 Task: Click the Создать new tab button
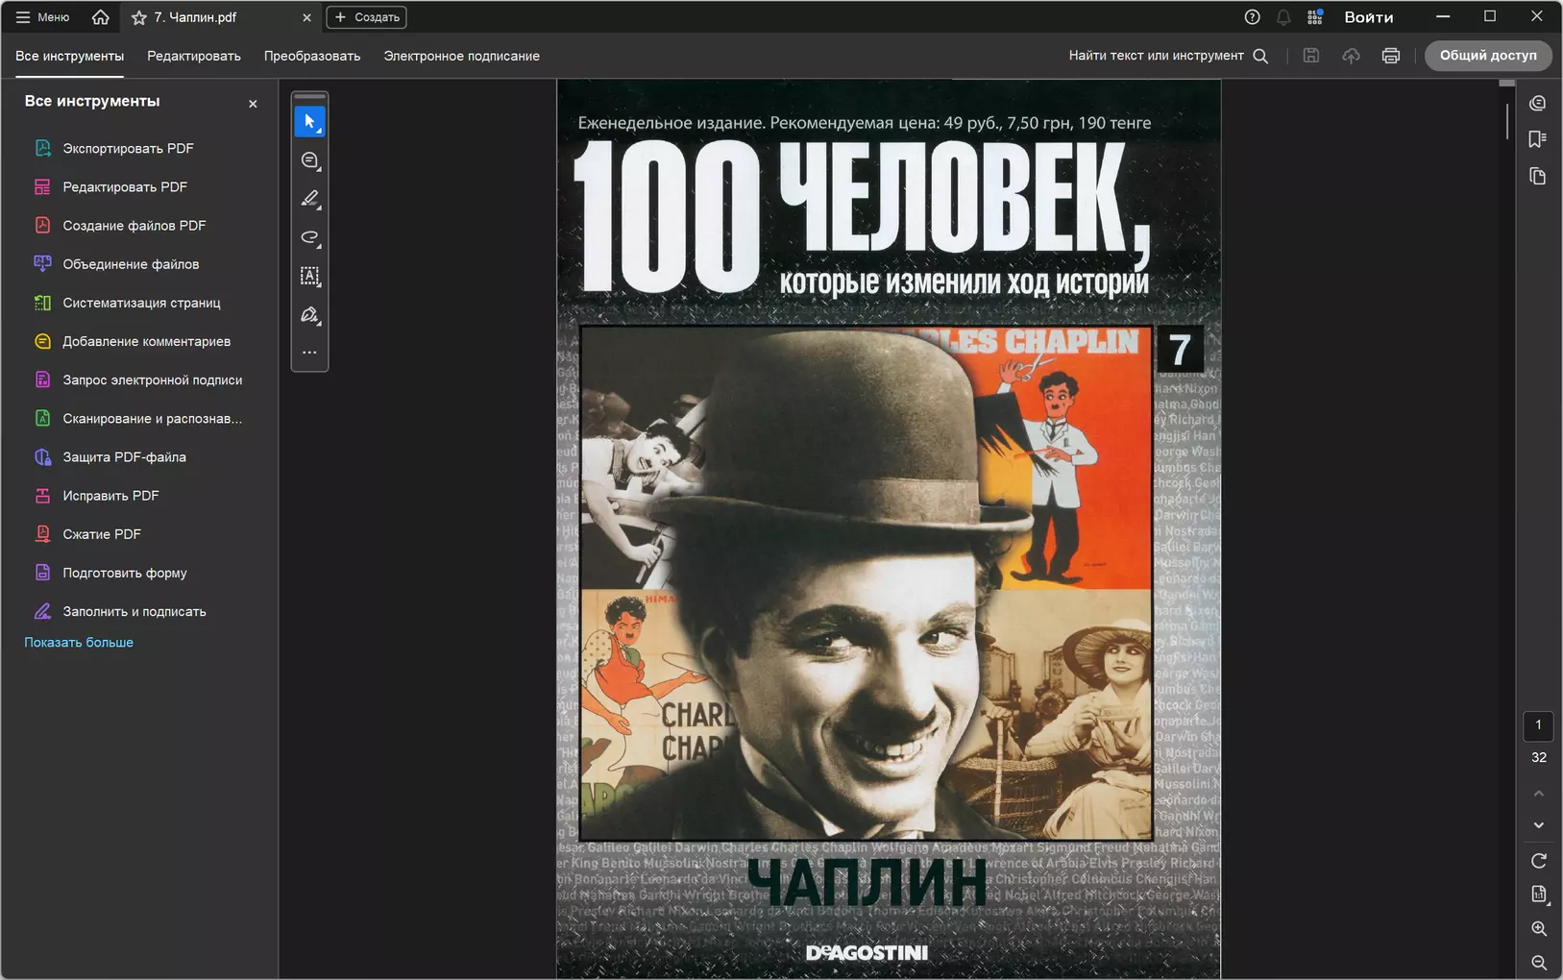[366, 17]
